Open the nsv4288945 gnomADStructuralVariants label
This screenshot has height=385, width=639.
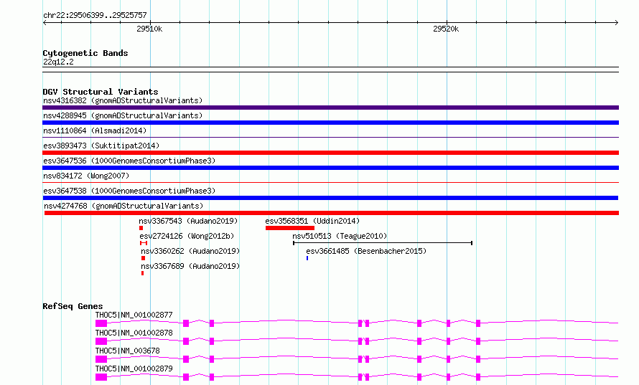click(123, 115)
